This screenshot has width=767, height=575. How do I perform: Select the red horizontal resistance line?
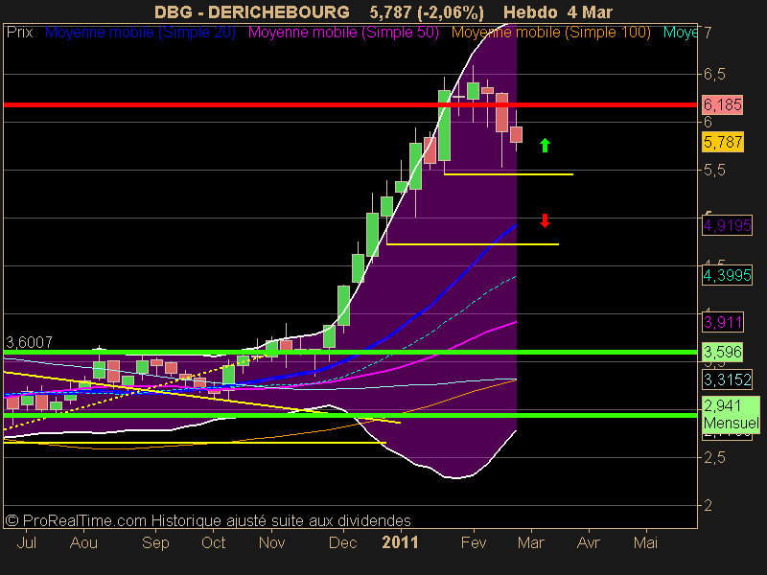tap(350, 104)
